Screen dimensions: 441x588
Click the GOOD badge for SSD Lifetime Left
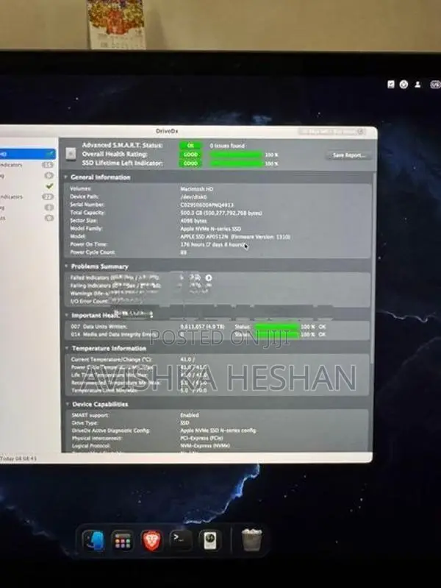tap(190, 163)
